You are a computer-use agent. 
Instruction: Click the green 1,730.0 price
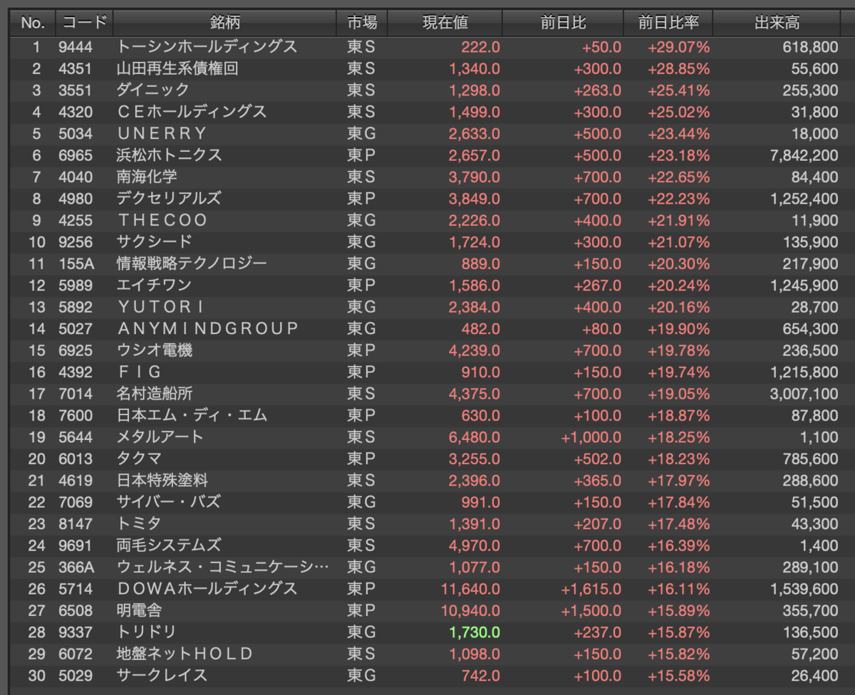(475, 632)
